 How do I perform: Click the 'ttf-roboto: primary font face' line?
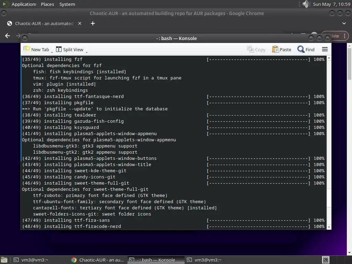click(x=100, y=195)
